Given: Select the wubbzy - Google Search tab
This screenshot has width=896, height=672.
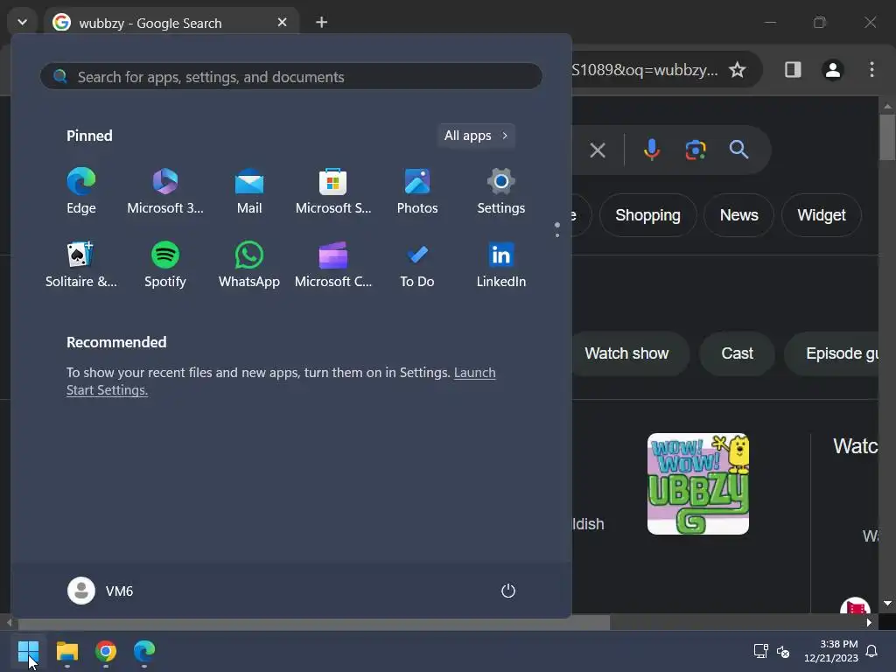Looking at the screenshot, I should 171,22.
